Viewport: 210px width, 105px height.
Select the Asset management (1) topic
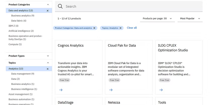click(20, 94)
